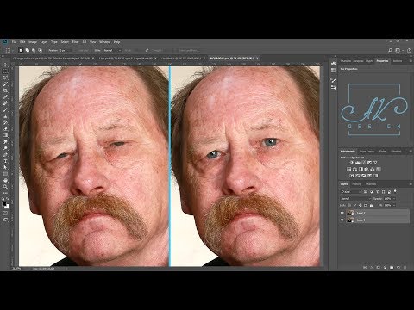
Task: Select the Eyedropper tool
Action: (5, 97)
